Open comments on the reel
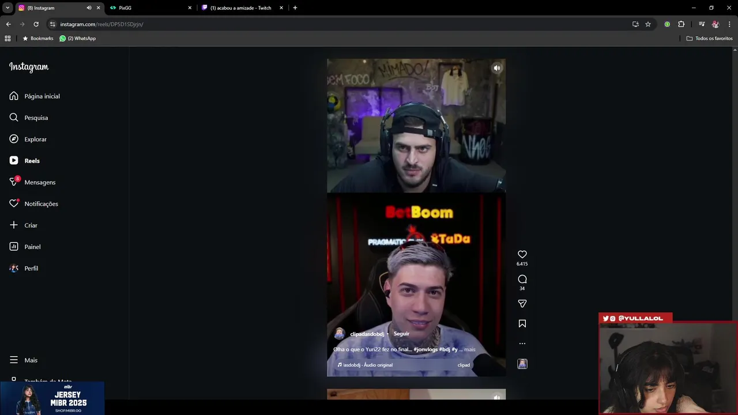This screenshot has height=415, width=738. (522, 279)
